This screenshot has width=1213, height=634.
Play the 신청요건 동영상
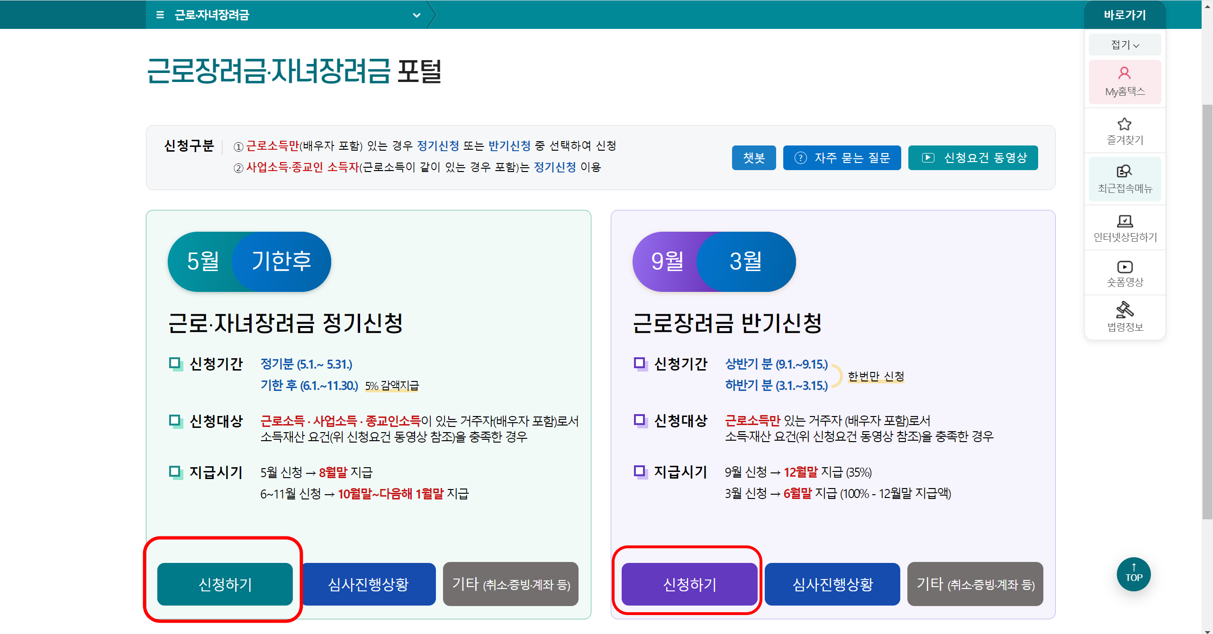(x=973, y=158)
